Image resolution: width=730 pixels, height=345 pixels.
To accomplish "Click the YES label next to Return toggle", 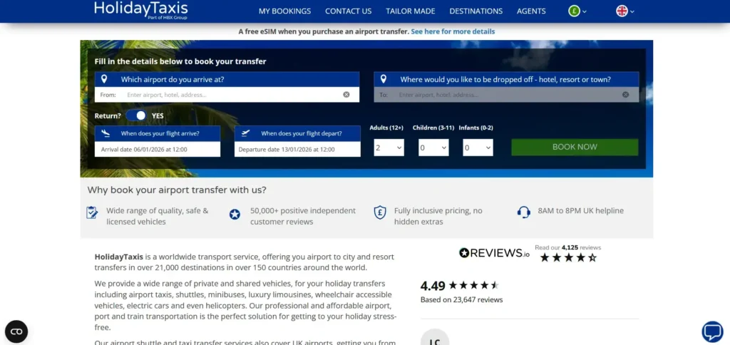I will pyautogui.click(x=158, y=116).
